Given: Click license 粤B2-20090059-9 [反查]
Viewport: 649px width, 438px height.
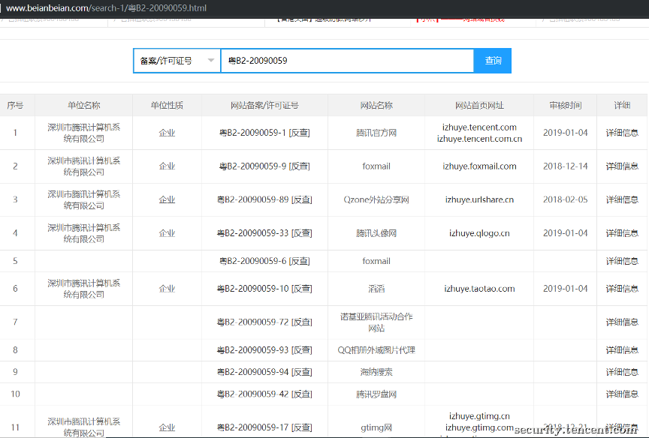Looking at the screenshot, I should 264,166.
